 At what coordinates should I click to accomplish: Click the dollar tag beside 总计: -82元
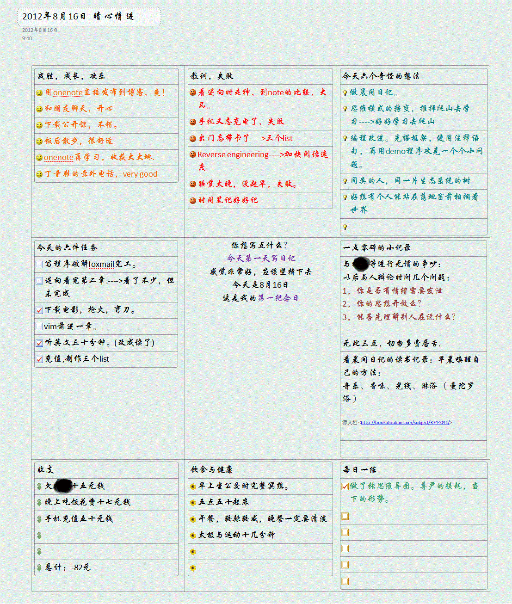pyautogui.click(x=39, y=568)
